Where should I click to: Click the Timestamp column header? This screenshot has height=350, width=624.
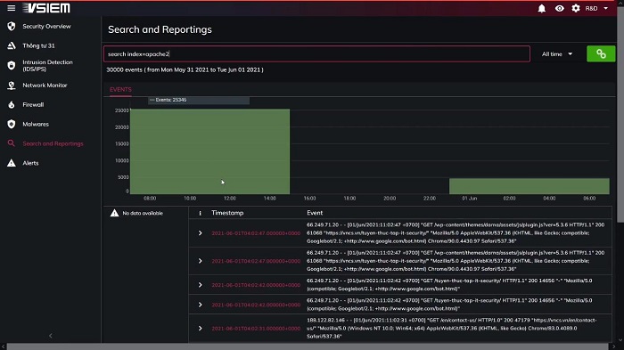(x=227, y=213)
